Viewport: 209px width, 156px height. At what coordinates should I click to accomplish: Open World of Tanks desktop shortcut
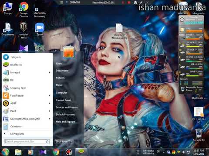[x=24, y=31]
